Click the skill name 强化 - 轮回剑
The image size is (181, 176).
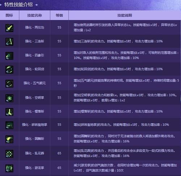pyautogui.click(x=34, y=69)
